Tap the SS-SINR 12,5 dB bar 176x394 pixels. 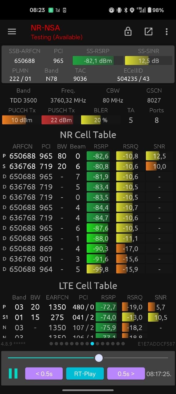point(148,61)
